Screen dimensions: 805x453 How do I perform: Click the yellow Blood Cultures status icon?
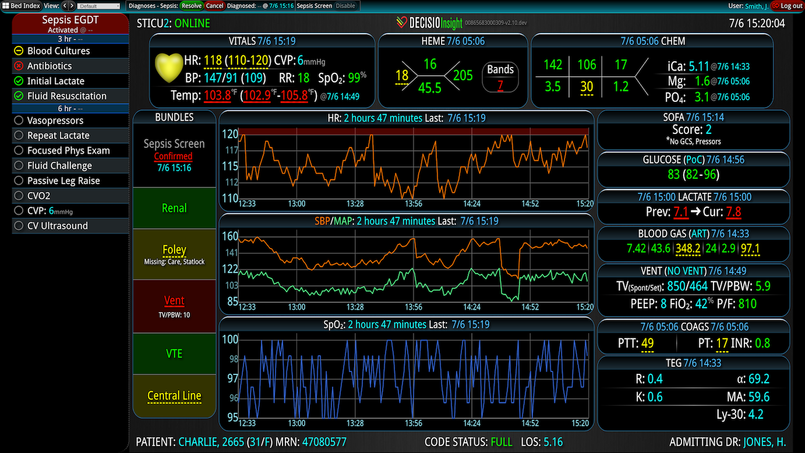(19, 51)
